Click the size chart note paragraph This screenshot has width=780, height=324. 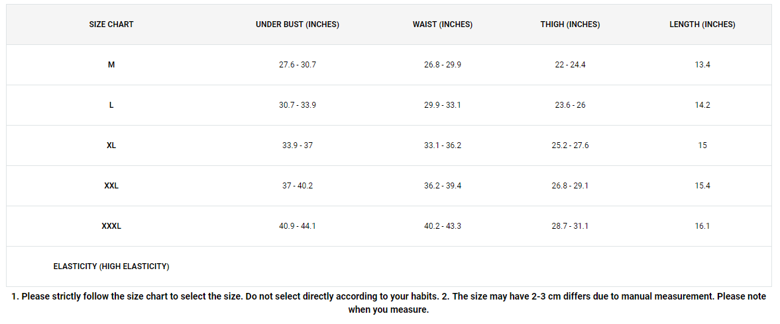click(x=388, y=303)
